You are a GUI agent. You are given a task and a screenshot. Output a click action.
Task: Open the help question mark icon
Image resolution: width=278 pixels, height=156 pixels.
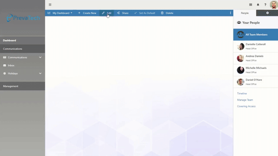265,5
